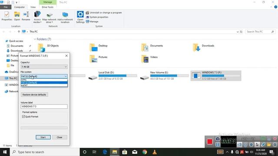Select New Volume (E:) drive
278x156 pixels.
pos(164,76)
